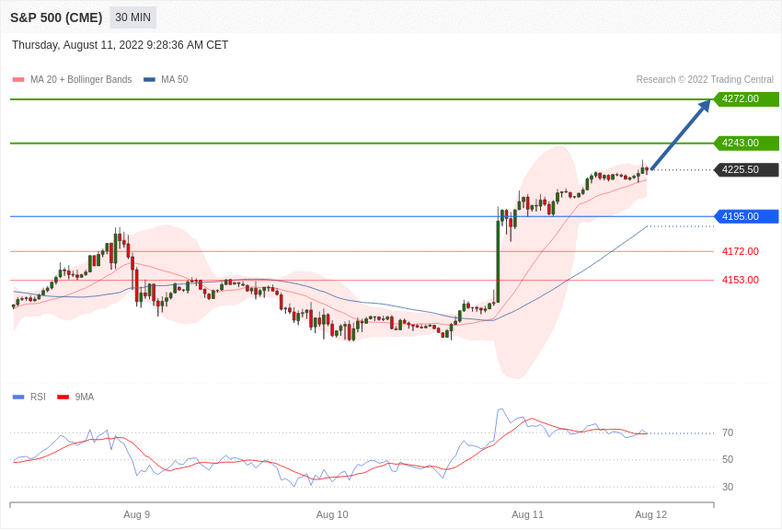The image size is (782, 530).
Task: Click the 4172.00 red support label
Action: click(x=741, y=251)
